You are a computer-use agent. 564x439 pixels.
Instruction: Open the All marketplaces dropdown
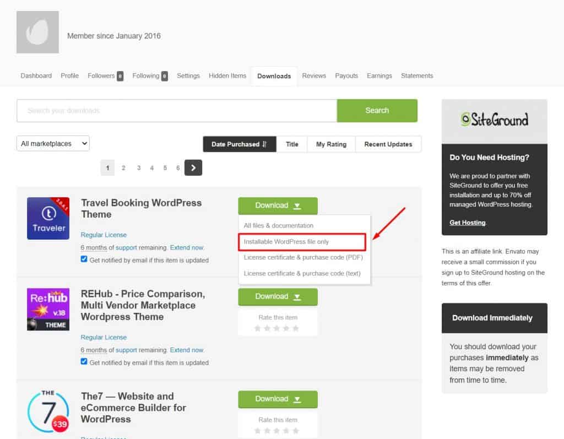(52, 143)
